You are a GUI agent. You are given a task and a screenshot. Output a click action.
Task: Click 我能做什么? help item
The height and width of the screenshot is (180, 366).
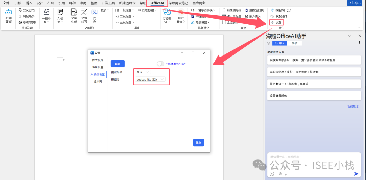point(281,10)
